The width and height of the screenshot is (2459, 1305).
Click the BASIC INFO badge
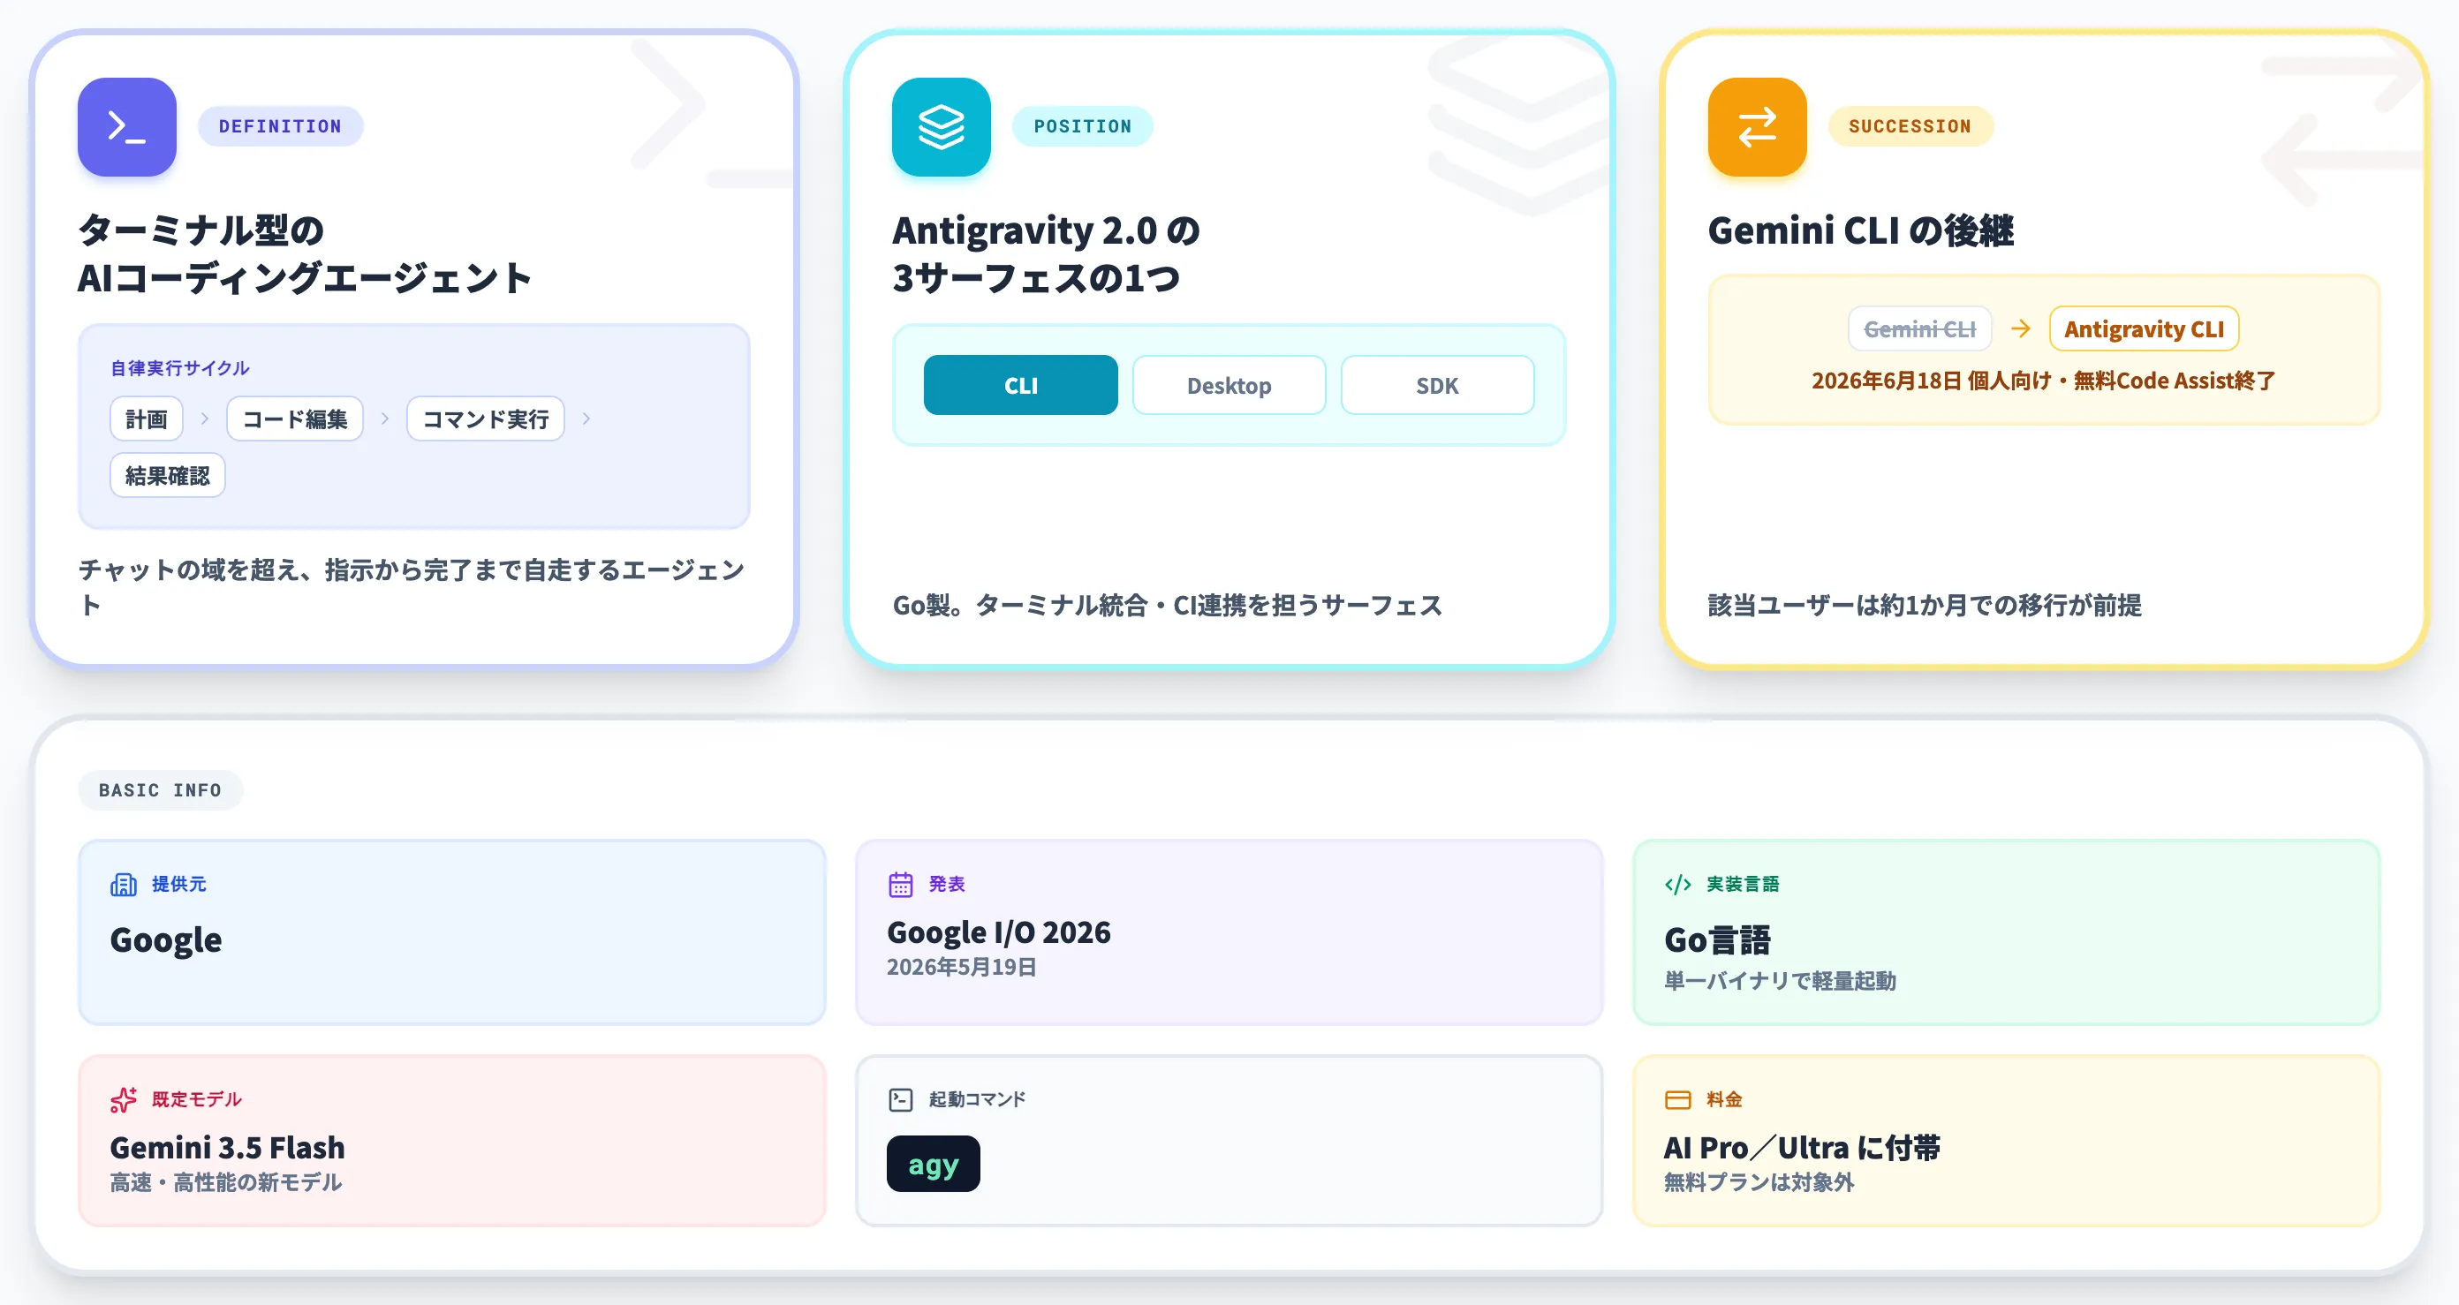[161, 790]
